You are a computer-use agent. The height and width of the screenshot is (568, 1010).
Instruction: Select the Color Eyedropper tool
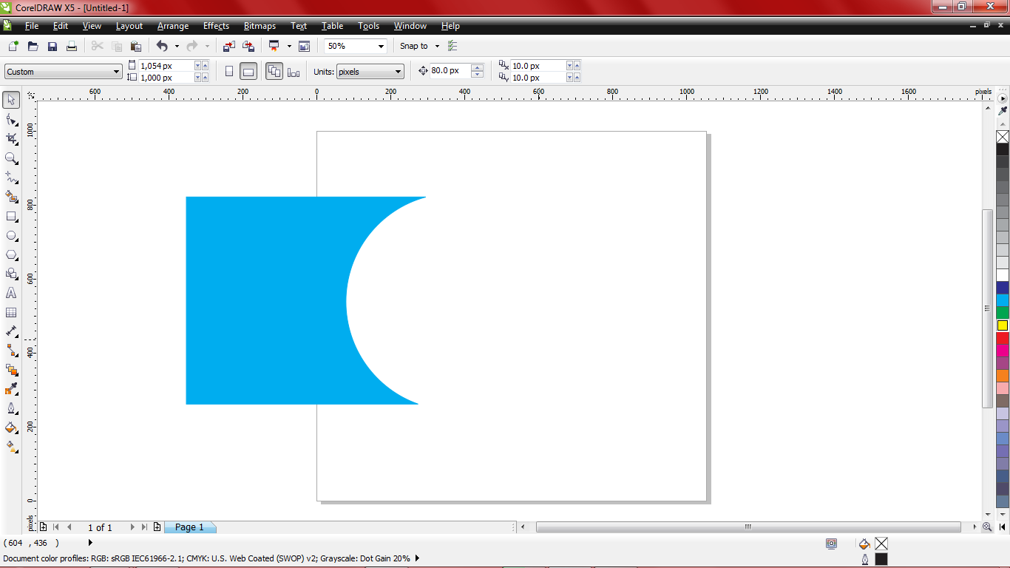pyautogui.click(x=10, y=388)
